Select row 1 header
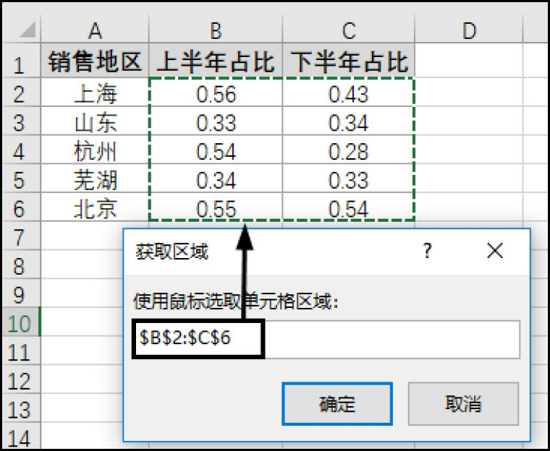Screen dimensions: 550x451 pos(21,60)
